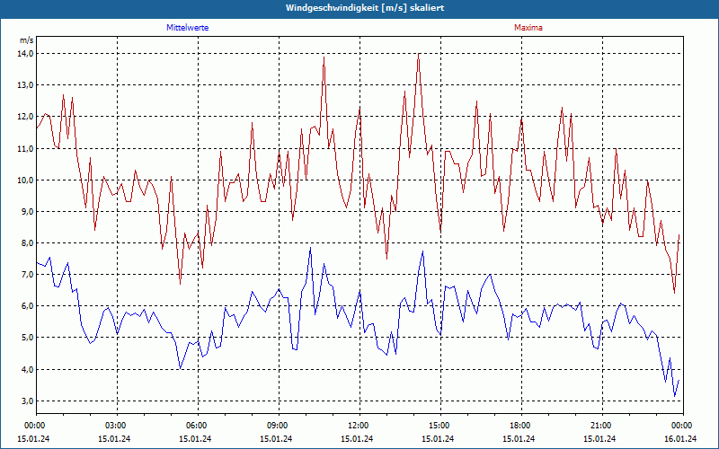
Task: Click the 12,0 y-axis value
Action: click(26, 117)
